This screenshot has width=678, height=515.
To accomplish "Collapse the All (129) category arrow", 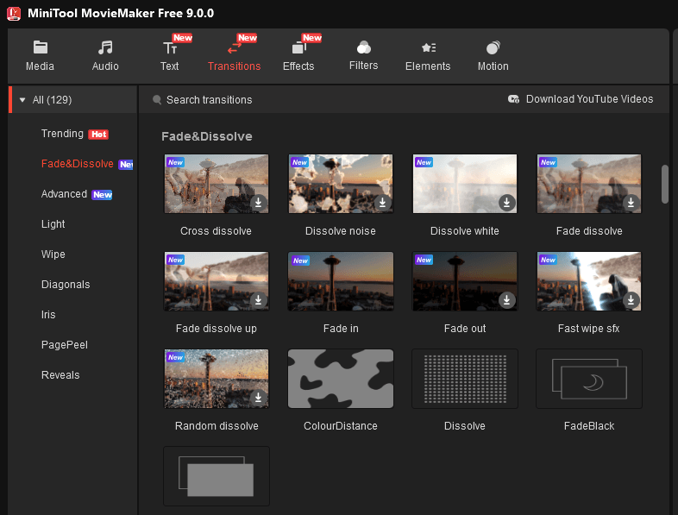I will point(22,100).
